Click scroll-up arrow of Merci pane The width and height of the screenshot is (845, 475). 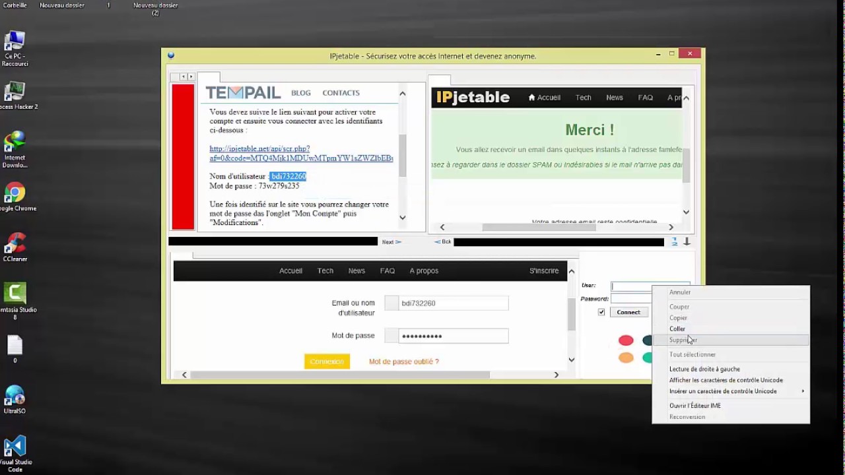686,98
